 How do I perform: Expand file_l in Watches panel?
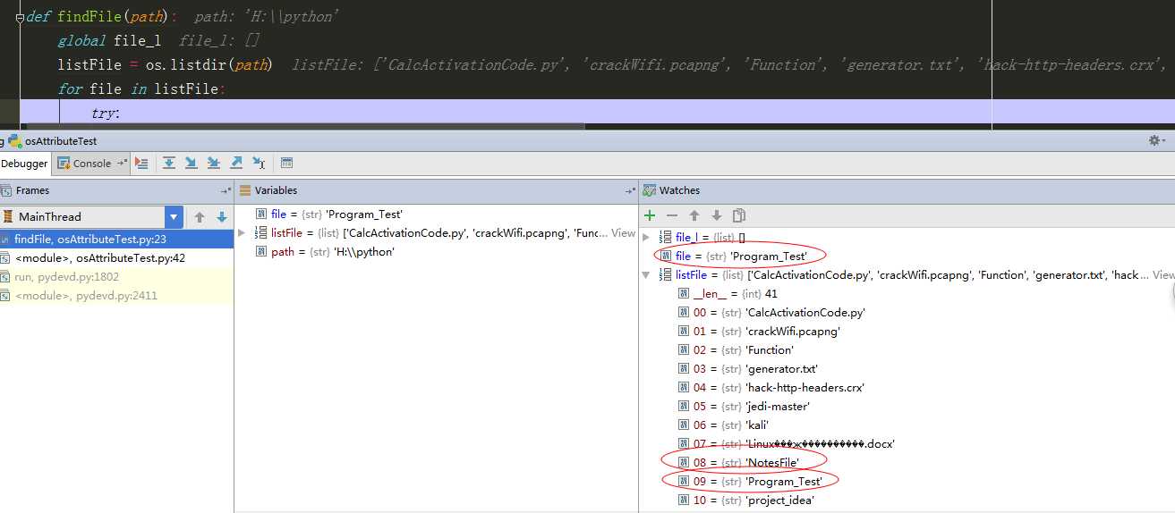(647, 238)
